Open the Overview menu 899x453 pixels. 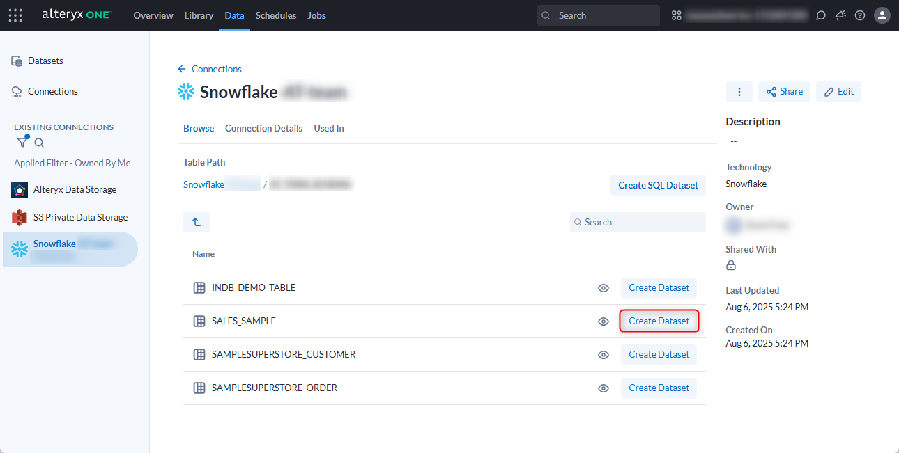pos(153,15)
